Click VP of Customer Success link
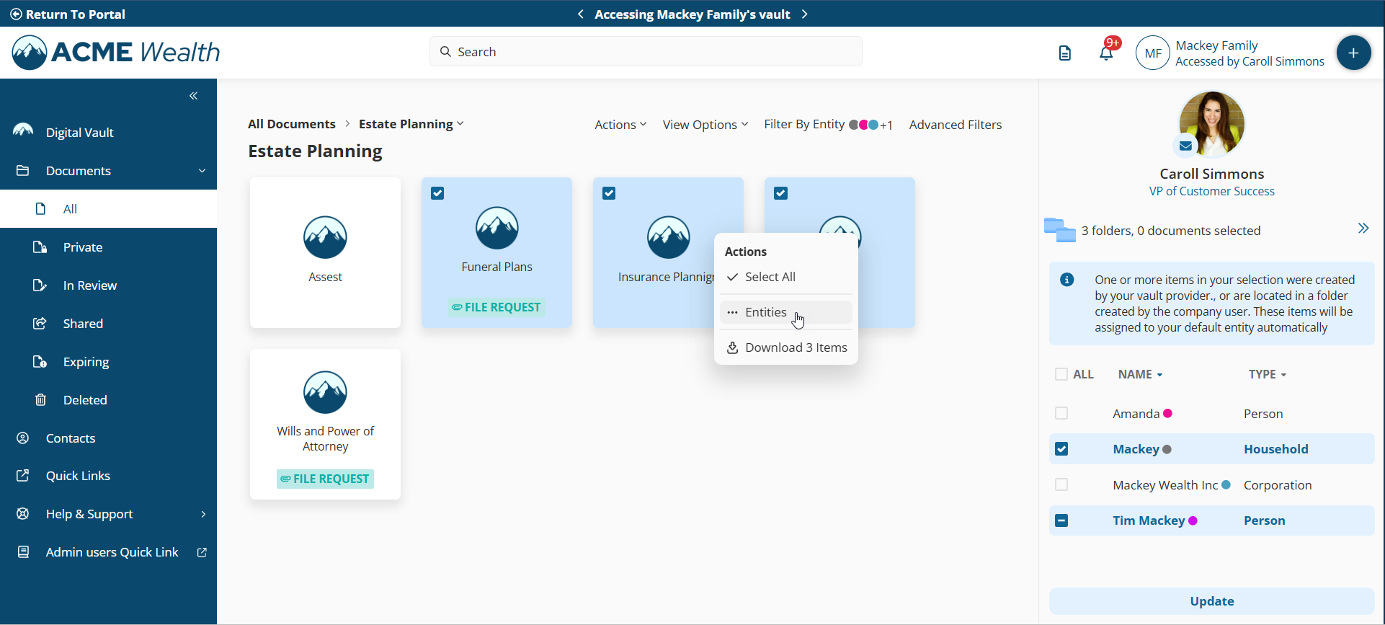Image resolution: width=1385 pixels, height=625 pixels. pos(1211,191)
